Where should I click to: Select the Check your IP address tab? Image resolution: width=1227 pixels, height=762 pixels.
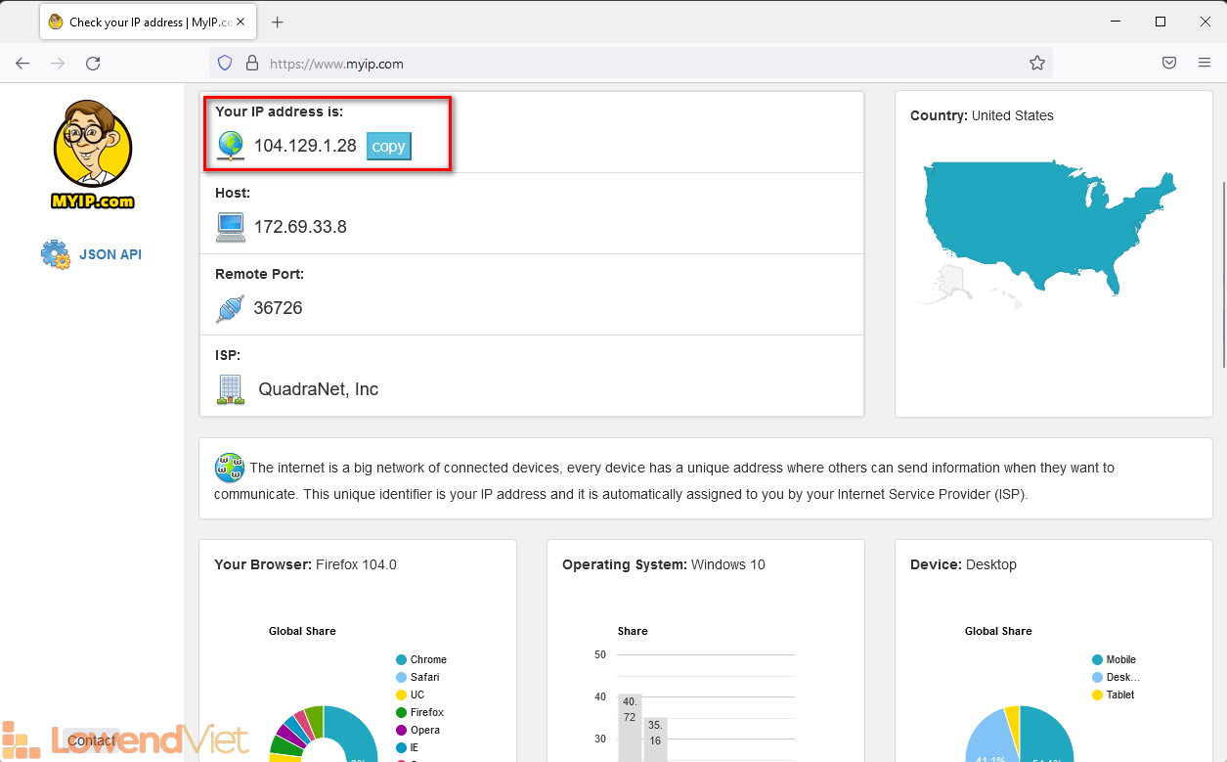[137, 22]
